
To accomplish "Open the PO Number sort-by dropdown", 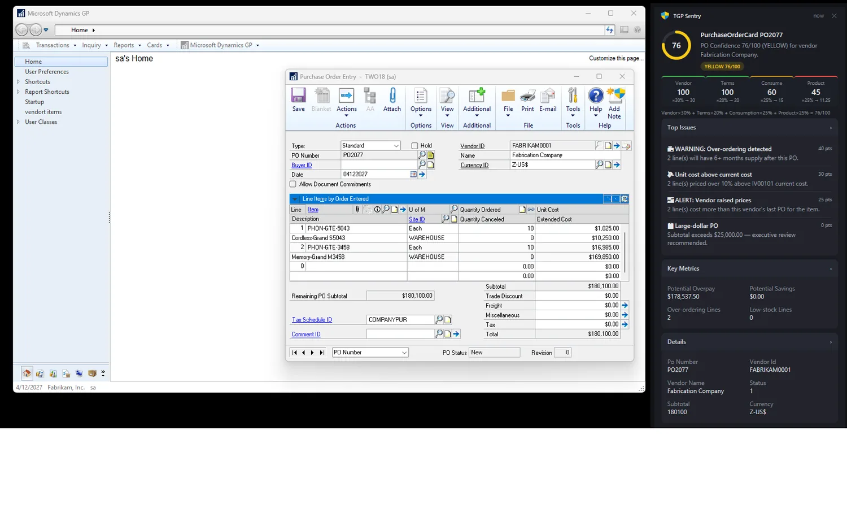I will pyautogui.click(x=370, y=353).
